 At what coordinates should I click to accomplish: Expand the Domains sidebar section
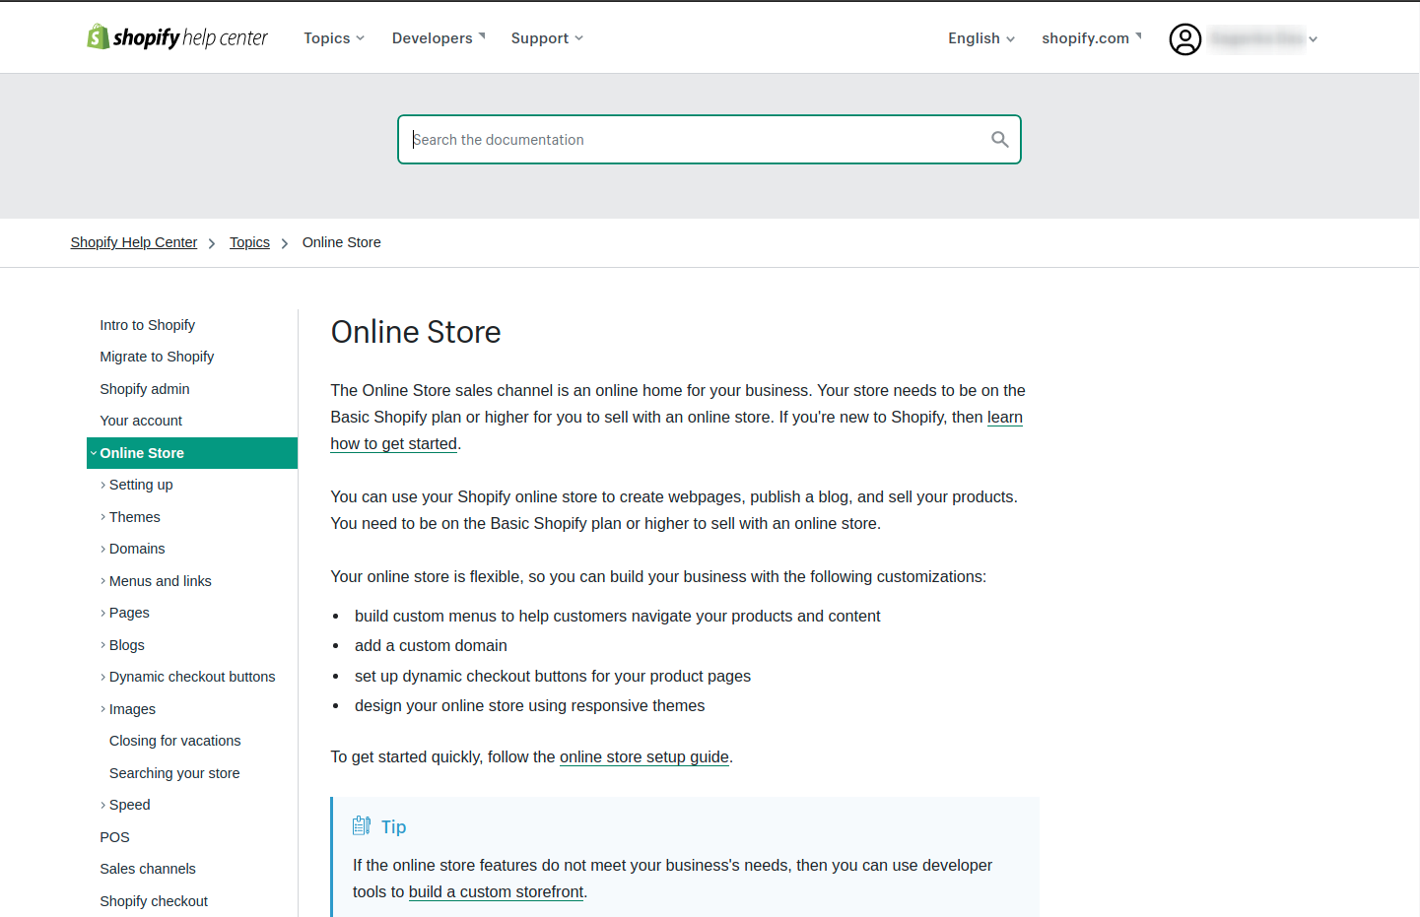[x=136, y=549]
